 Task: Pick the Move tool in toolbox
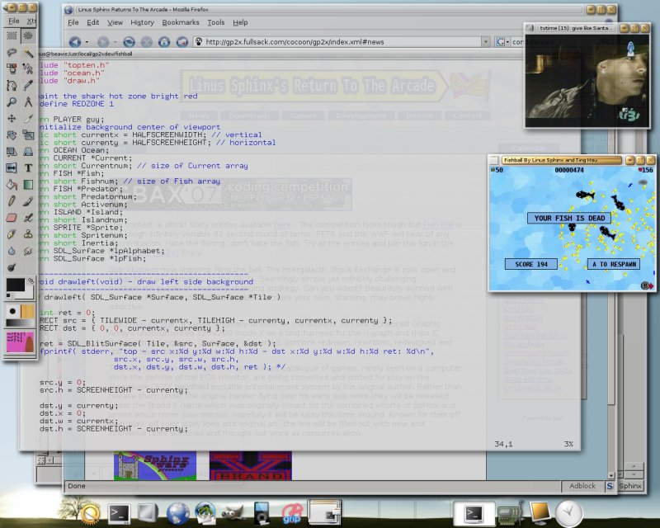12,119
